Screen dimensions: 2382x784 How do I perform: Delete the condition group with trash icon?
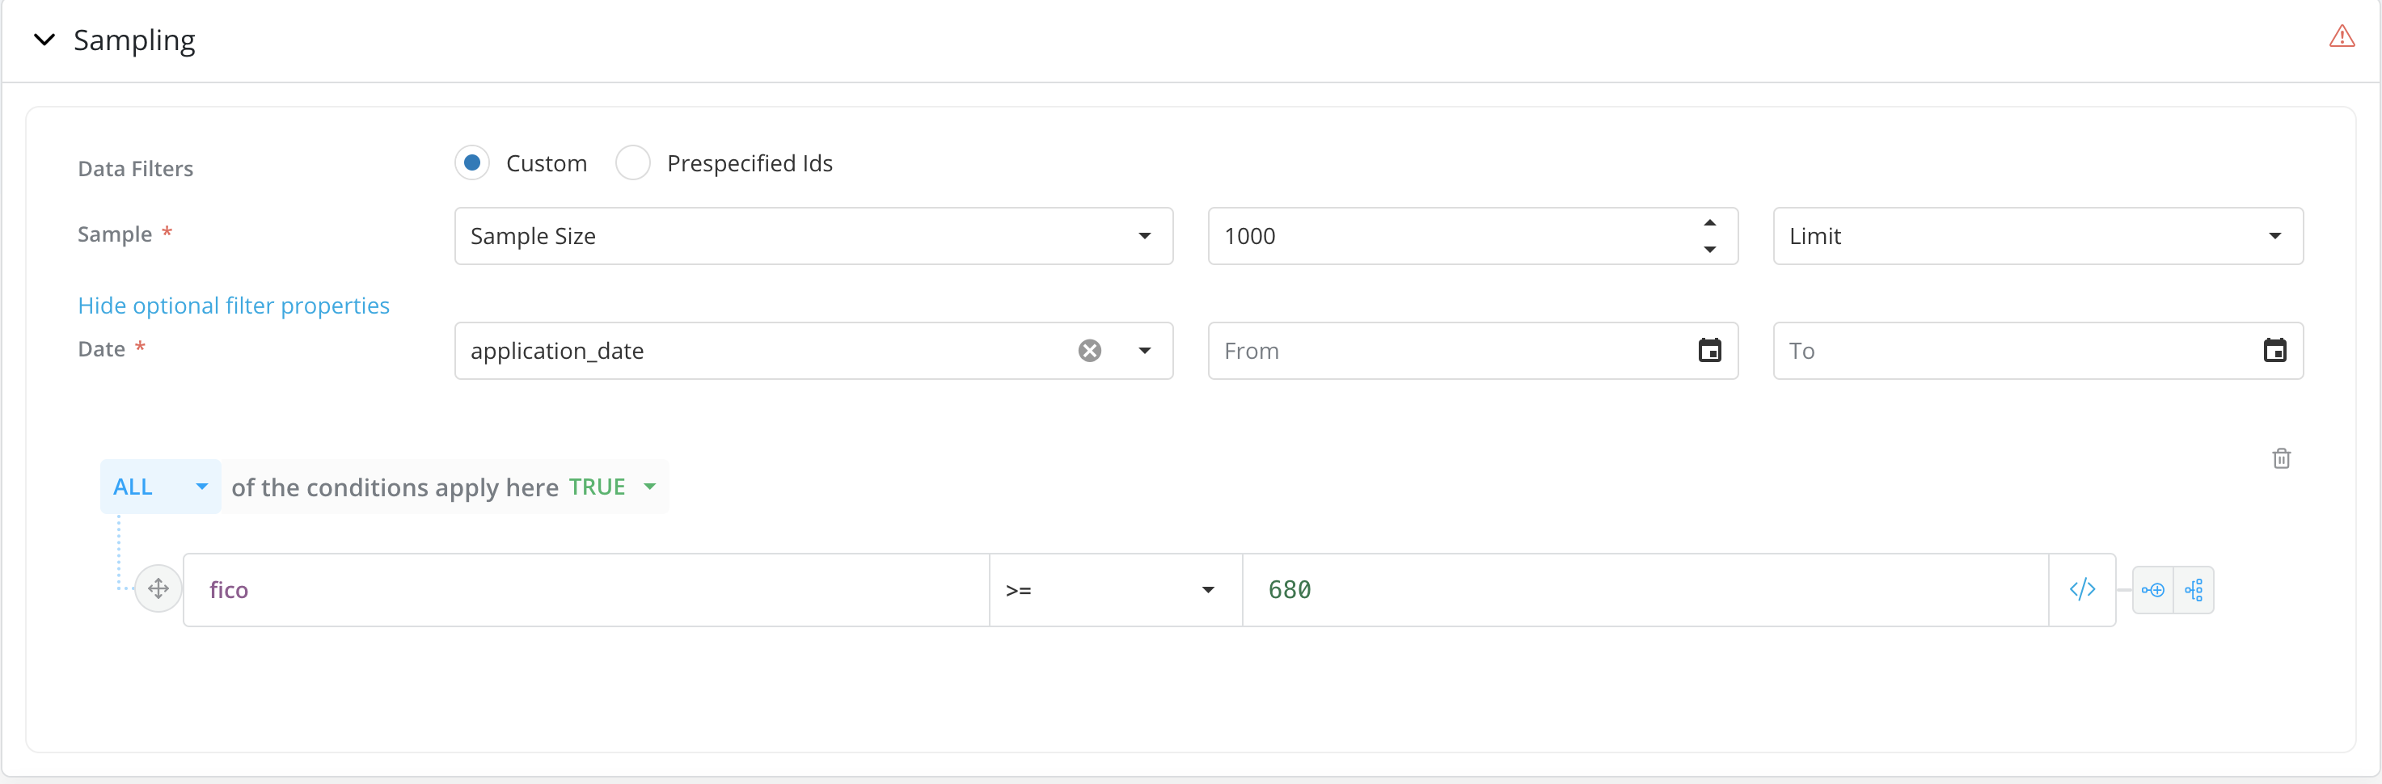(x=2281, y=458)
